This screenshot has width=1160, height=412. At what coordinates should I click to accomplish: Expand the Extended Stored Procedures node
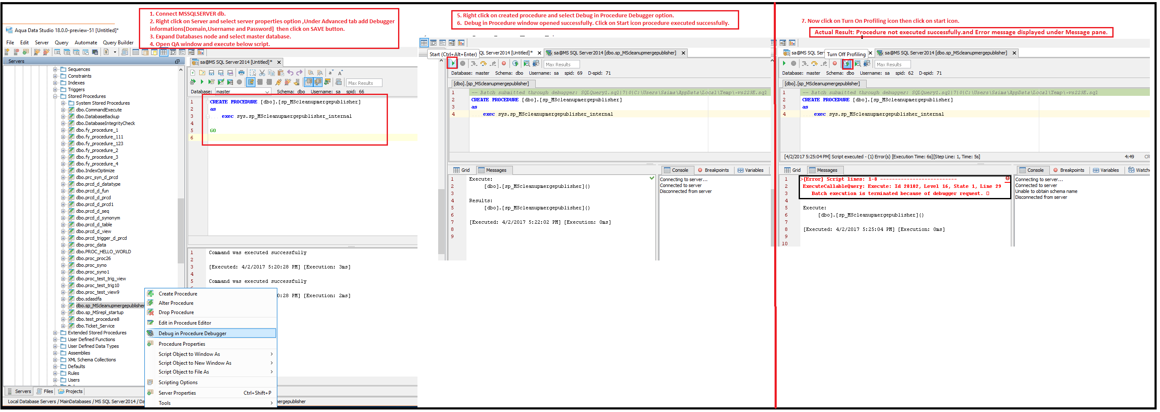click(x=55, y=333)
